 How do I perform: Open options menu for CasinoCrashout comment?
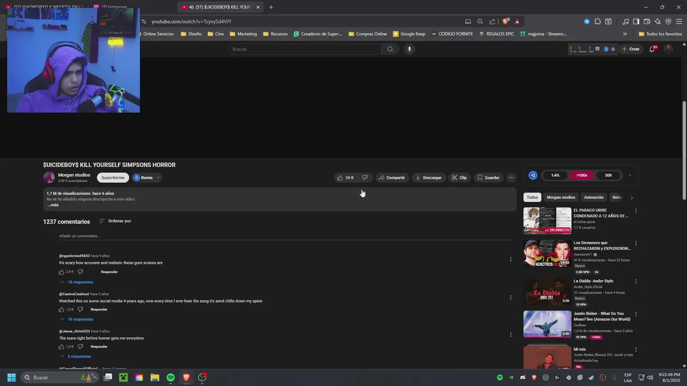coord(510,298)
